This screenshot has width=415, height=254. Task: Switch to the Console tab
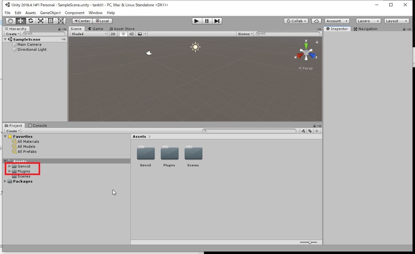[38, 126]
